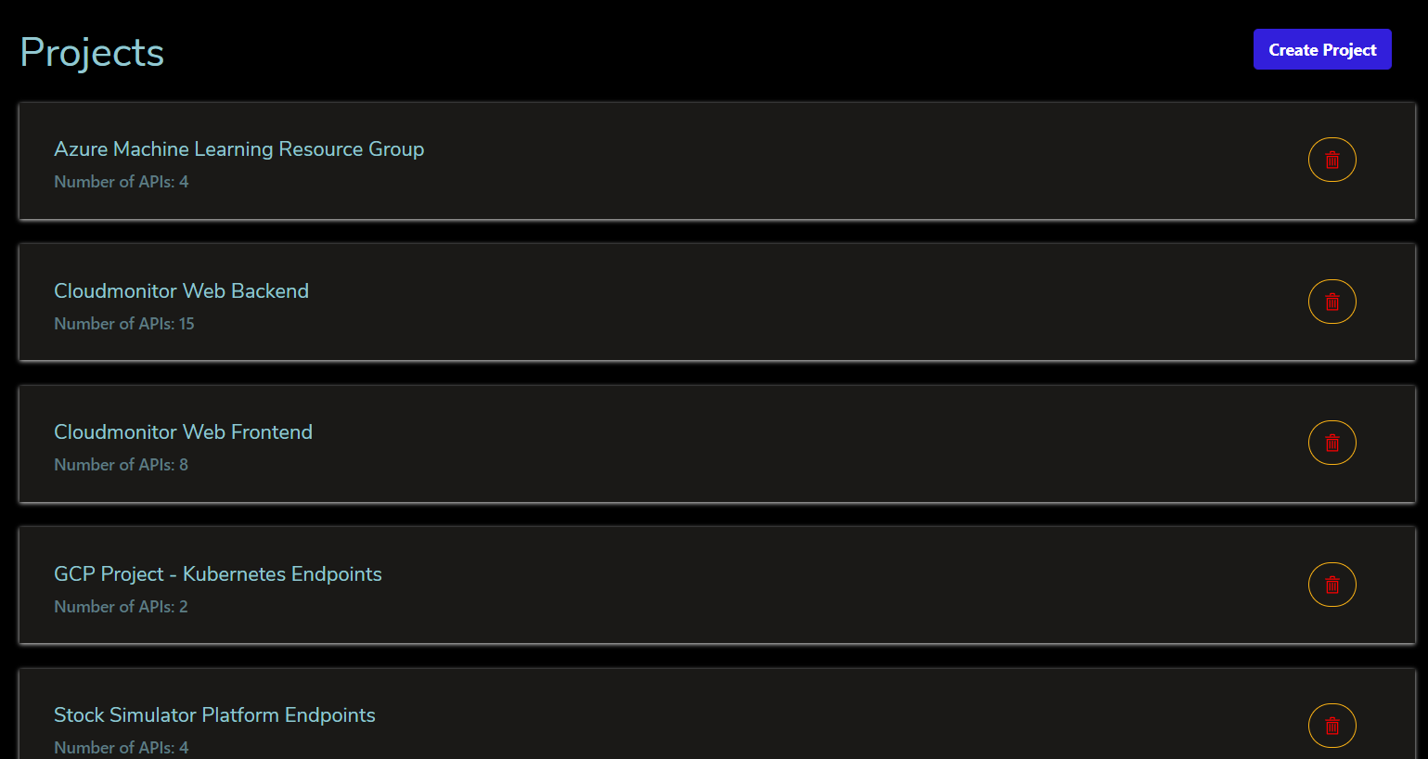Click the Projects page heading
Viewport: 1428px width, 759px height.
pyautogui.click(x=92, y=53)
